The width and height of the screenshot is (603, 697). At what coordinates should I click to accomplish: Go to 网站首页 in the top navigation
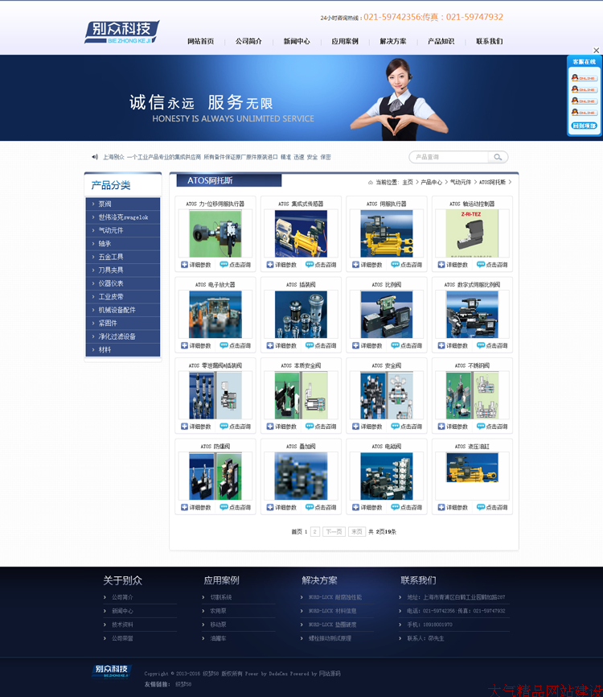pos(201,41)
